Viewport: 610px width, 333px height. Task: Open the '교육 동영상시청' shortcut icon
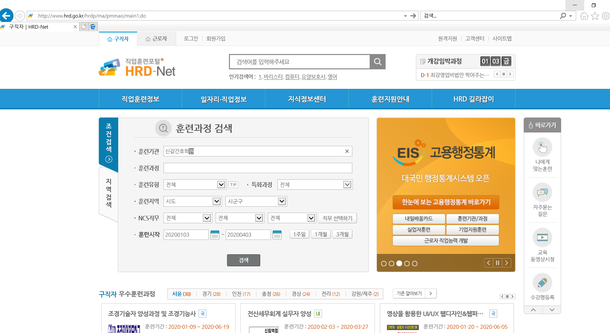click(542, 238)
